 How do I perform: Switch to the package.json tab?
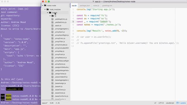point(85,6)
